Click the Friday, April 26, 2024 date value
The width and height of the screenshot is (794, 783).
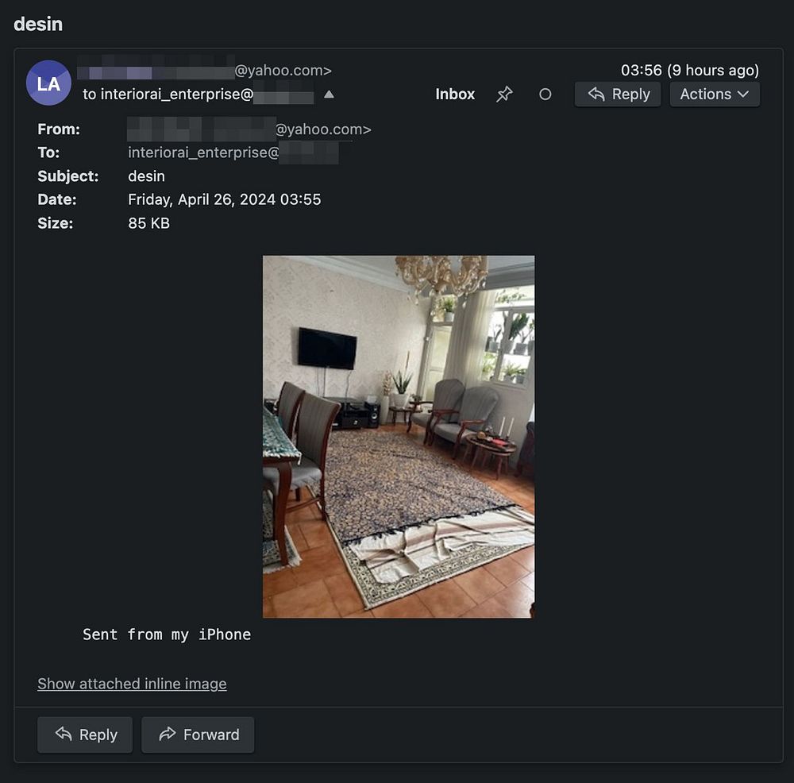225,199
